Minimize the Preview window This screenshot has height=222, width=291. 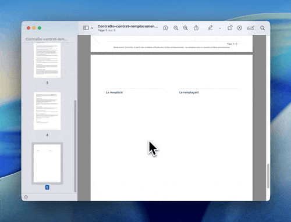tap(34, 28)
